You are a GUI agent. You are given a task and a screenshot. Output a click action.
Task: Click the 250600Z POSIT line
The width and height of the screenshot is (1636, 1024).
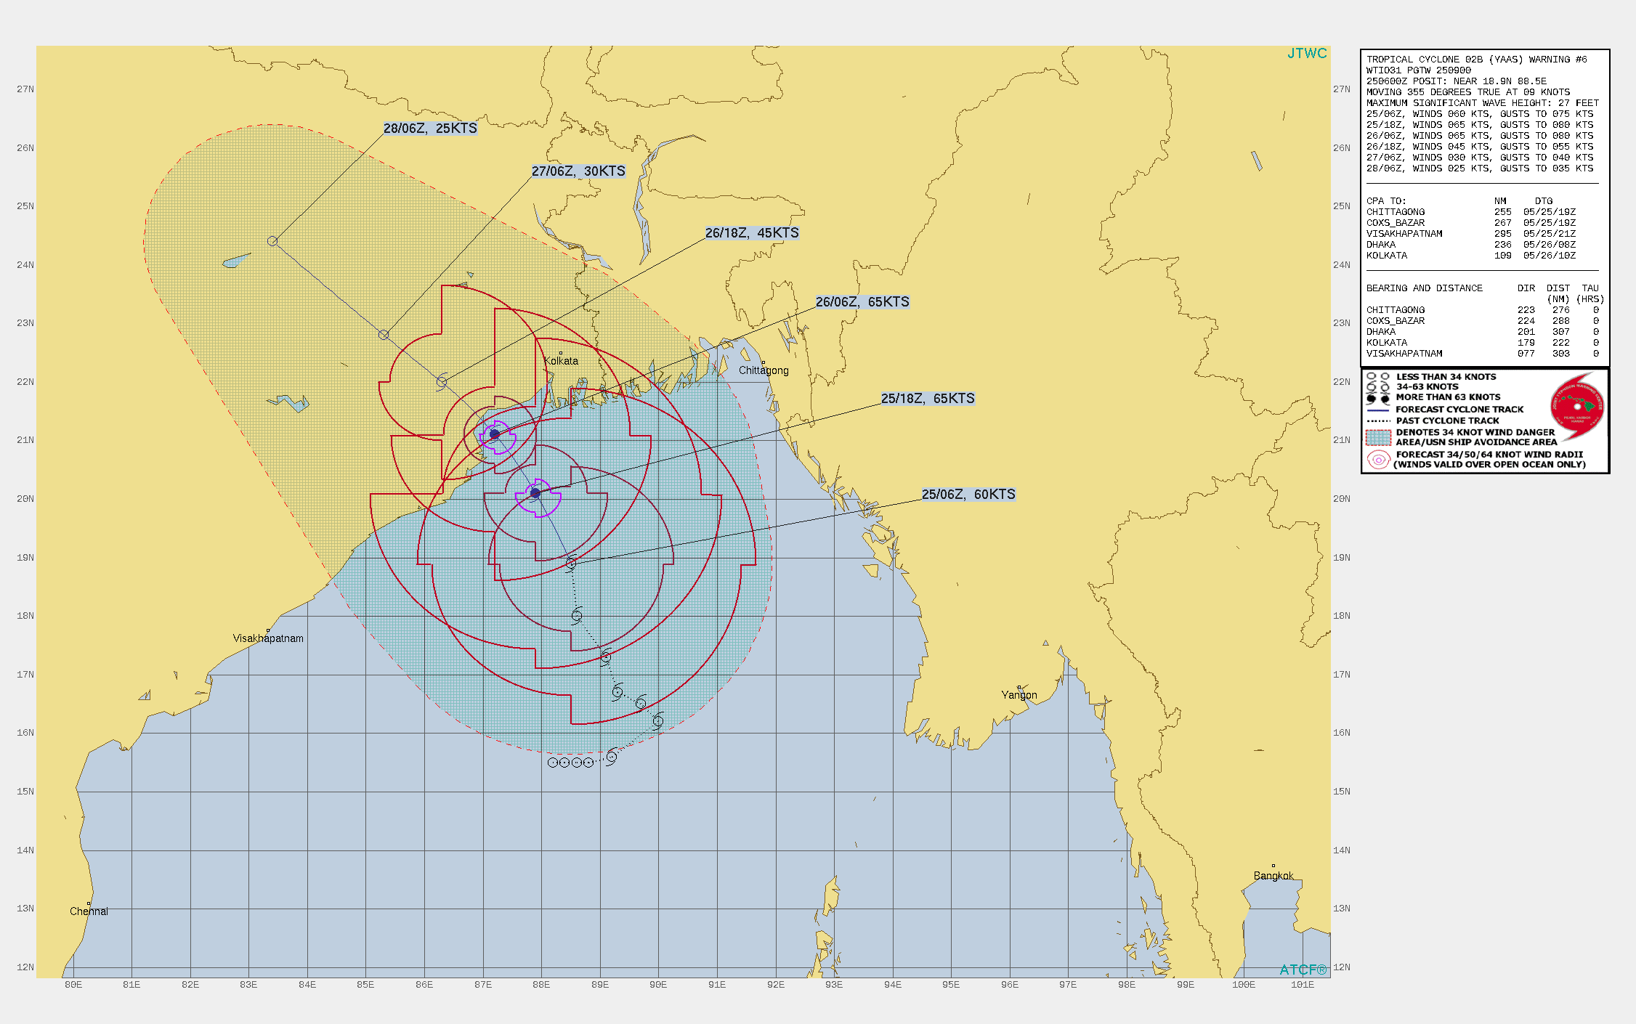click(1456, 81)
